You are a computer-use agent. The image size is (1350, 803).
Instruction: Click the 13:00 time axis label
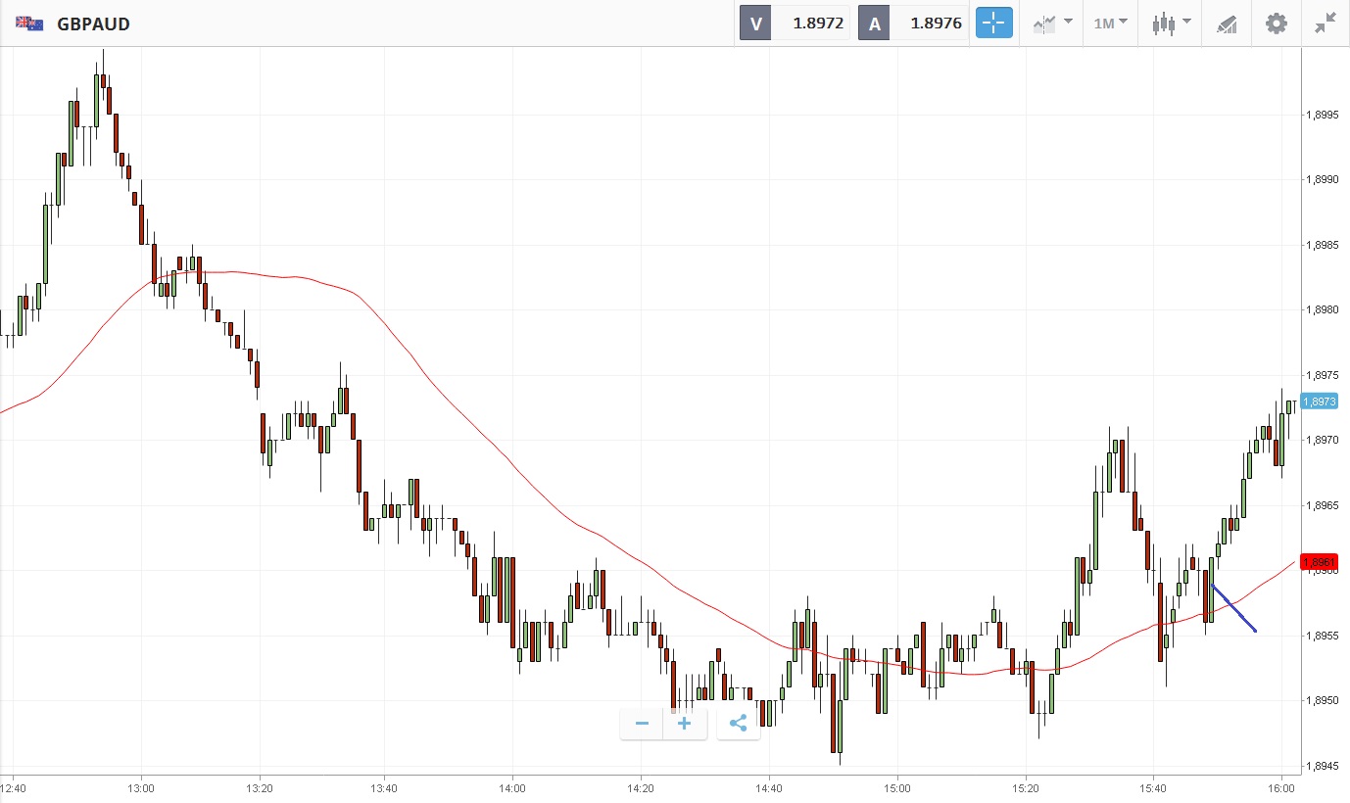(x=141, y=787)
